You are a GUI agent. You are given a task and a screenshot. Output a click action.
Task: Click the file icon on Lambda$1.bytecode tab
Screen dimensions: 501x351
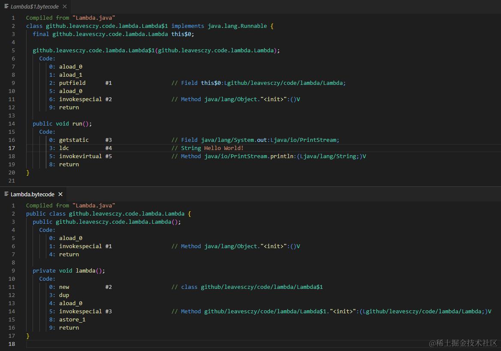[6, 6]
